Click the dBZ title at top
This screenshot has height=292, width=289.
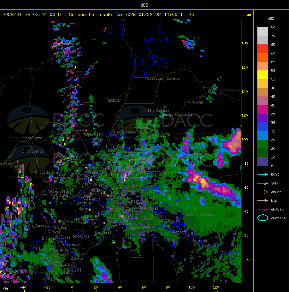(x=144, y=5)
